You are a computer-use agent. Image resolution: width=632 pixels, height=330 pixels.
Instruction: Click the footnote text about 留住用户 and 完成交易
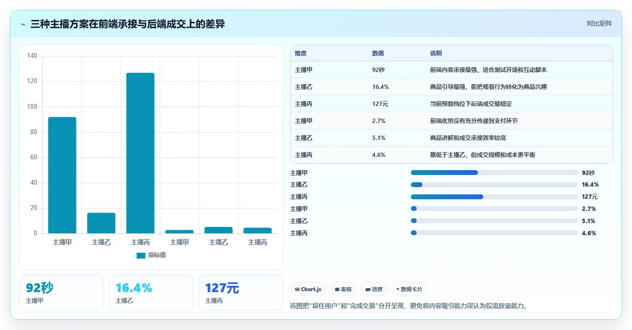408,306
